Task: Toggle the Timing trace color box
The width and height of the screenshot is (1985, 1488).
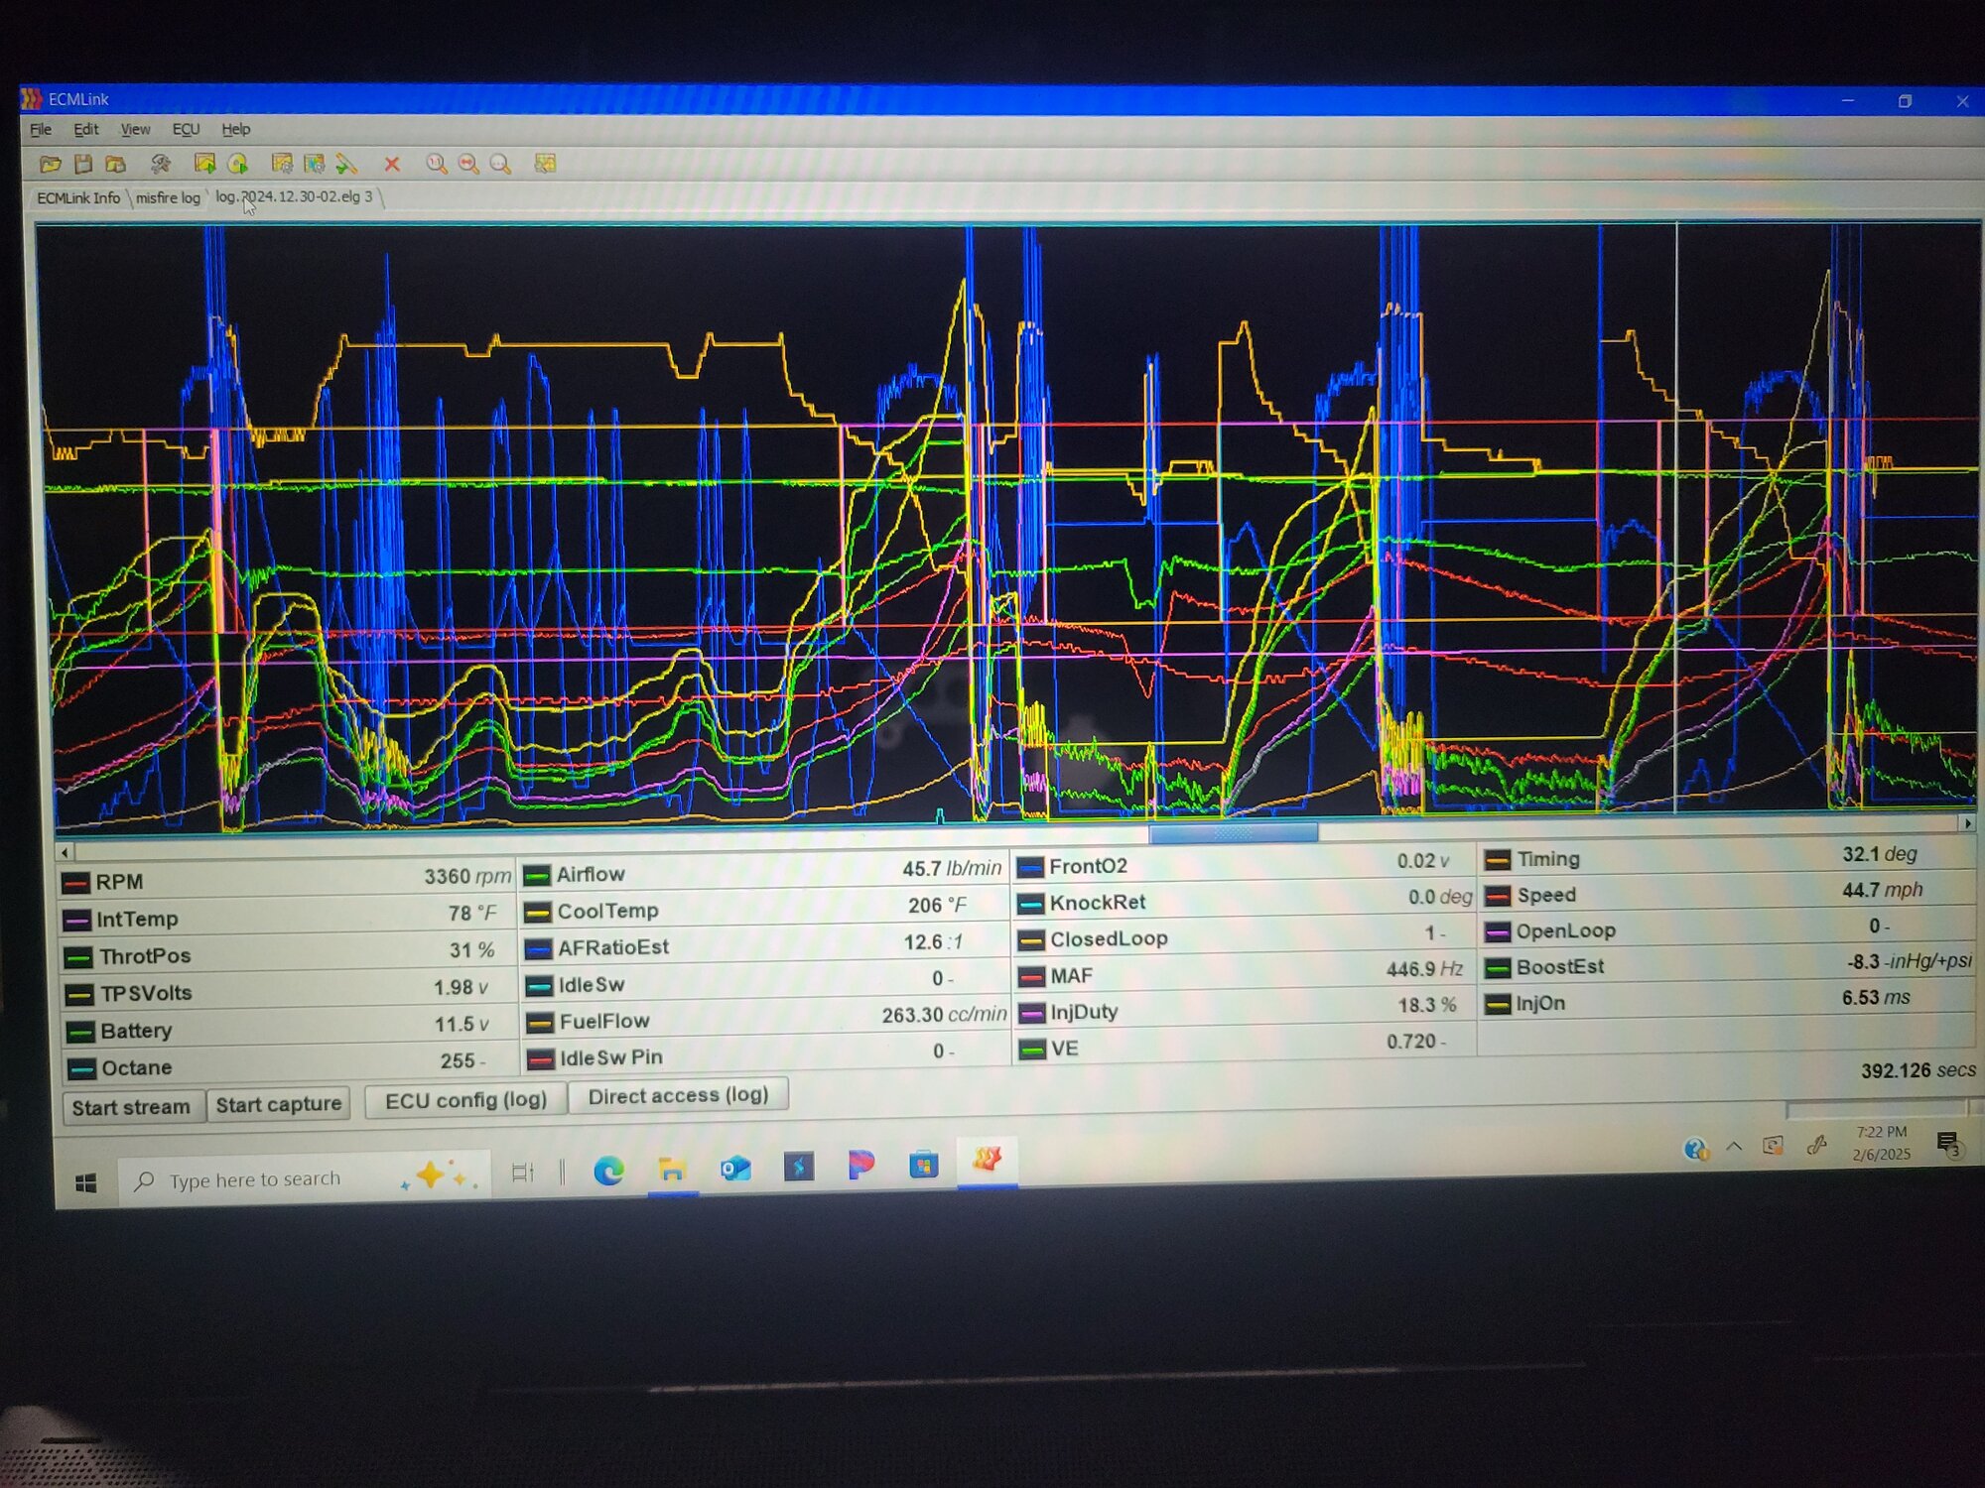Action: [1498, 860]
